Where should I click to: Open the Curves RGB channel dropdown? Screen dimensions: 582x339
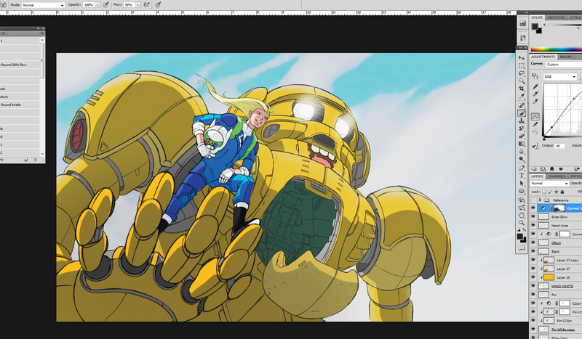point(560,77)
